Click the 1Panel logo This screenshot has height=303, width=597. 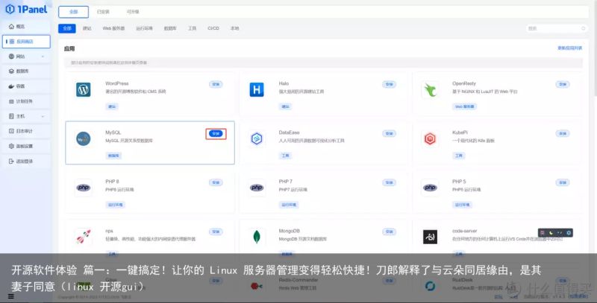coord(26,9)
